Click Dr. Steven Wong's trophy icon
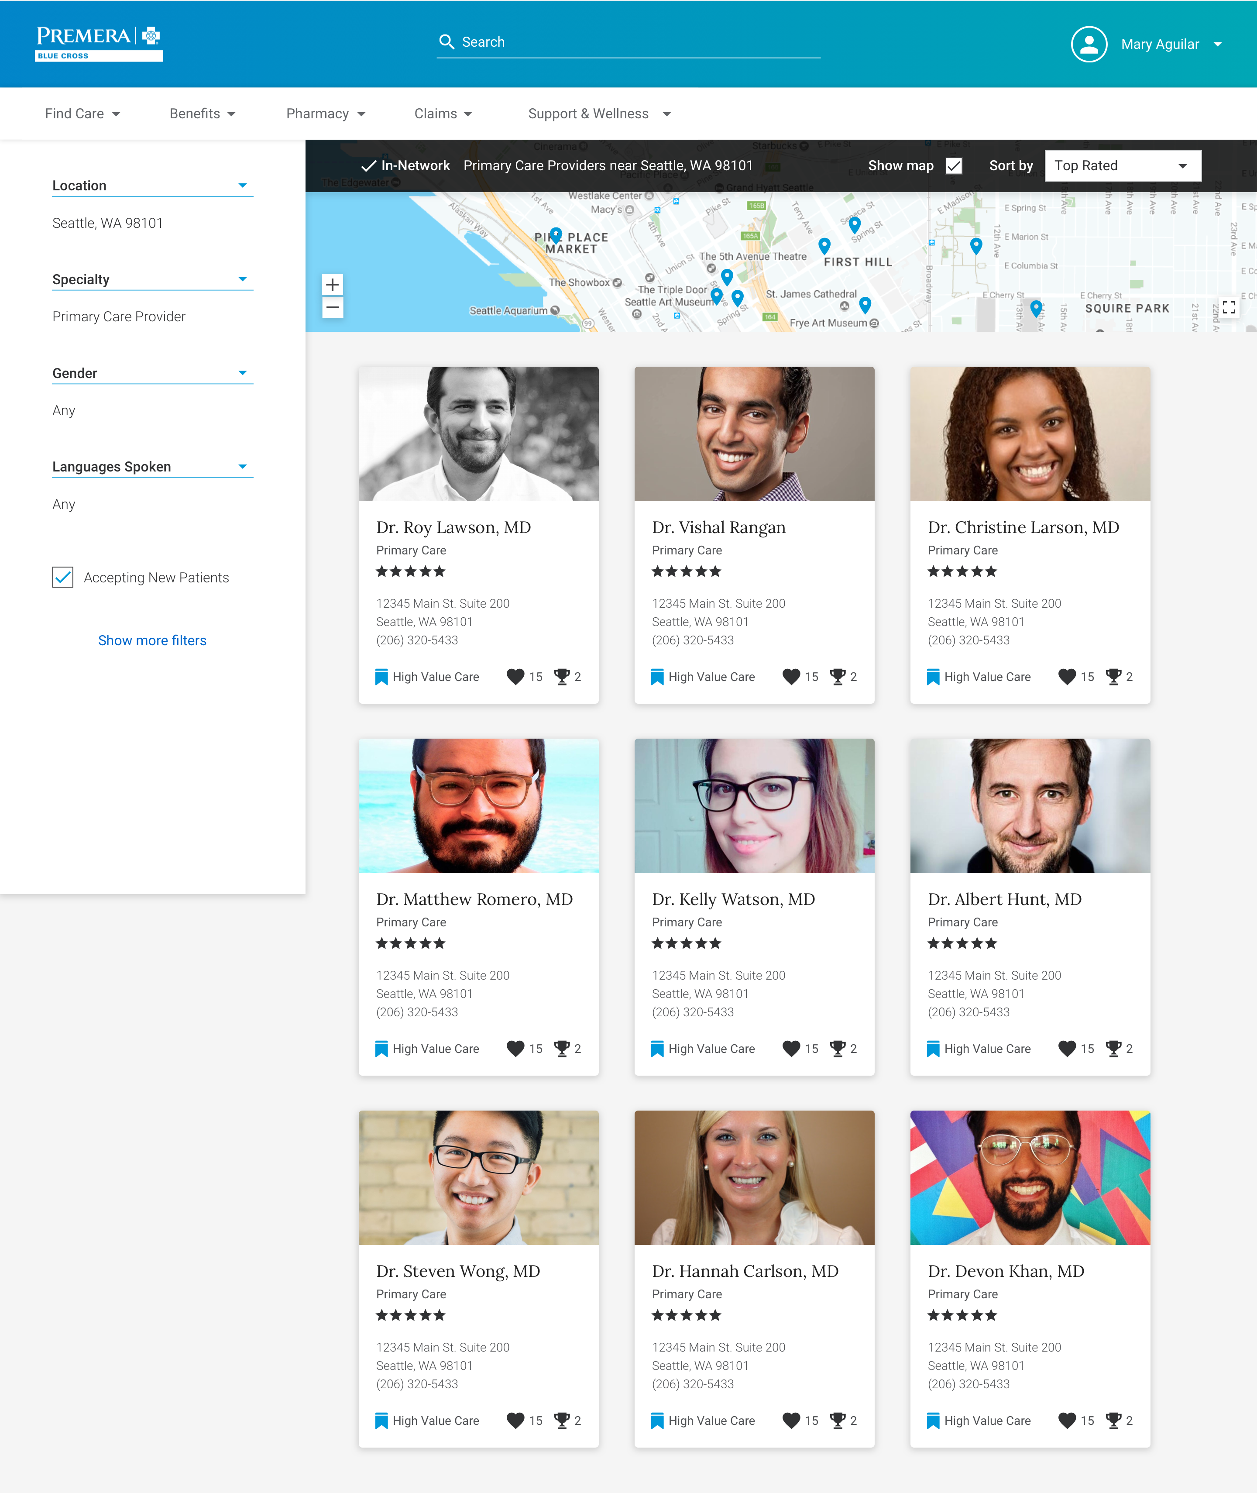 562,1420
